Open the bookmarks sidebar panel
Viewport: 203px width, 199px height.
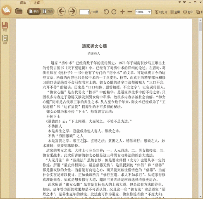(5, 27)
